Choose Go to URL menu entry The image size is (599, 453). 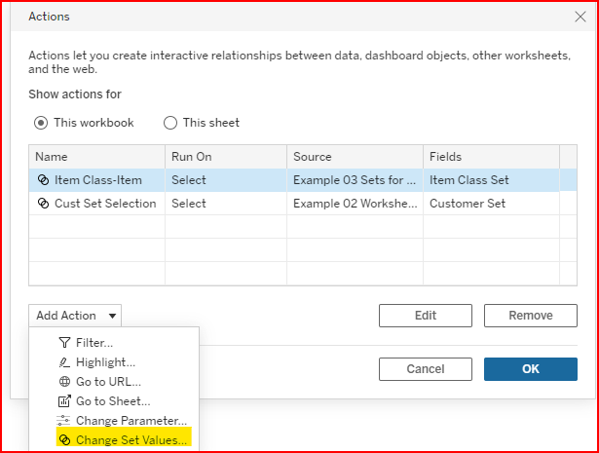(x=107, y=382)
